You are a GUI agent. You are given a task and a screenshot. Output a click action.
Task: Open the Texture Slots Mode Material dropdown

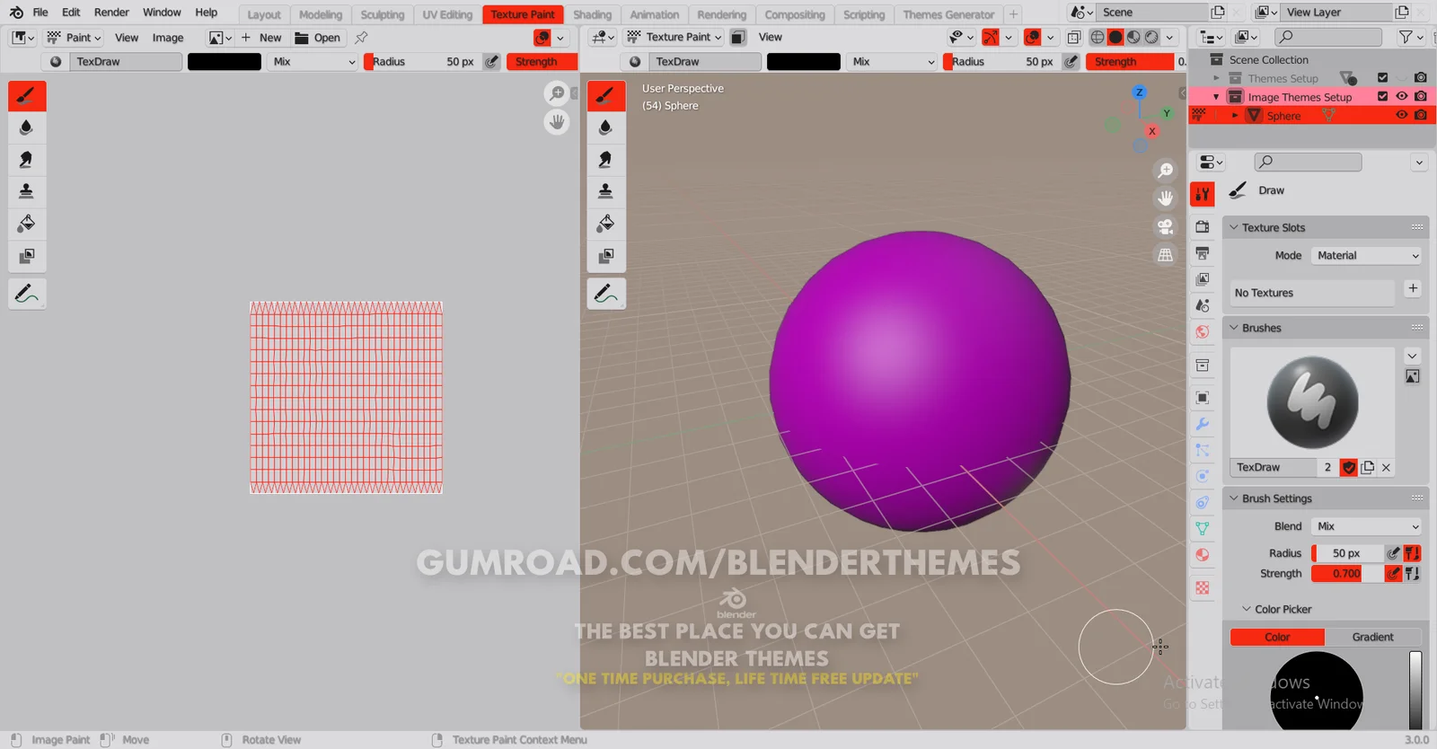(1366, 256)
